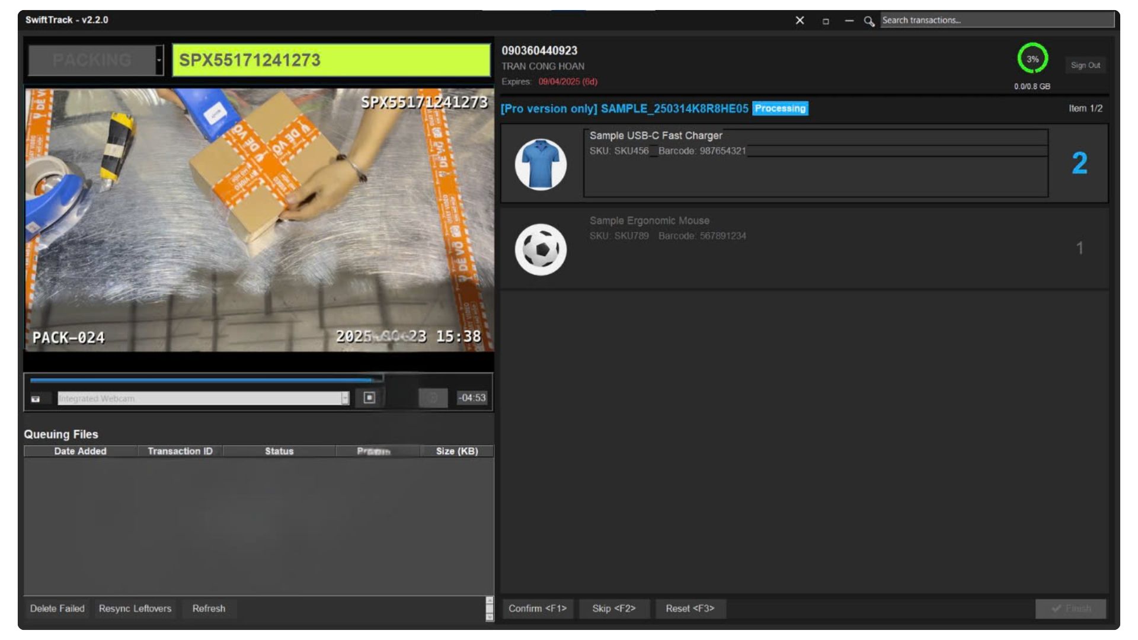Sort queue by Transaction ID column
1138x640 pixels.
[x=180, y=451]
